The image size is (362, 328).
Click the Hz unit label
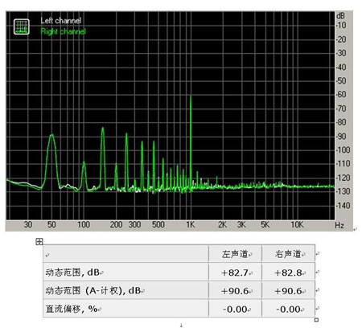[x=339, y=225]
